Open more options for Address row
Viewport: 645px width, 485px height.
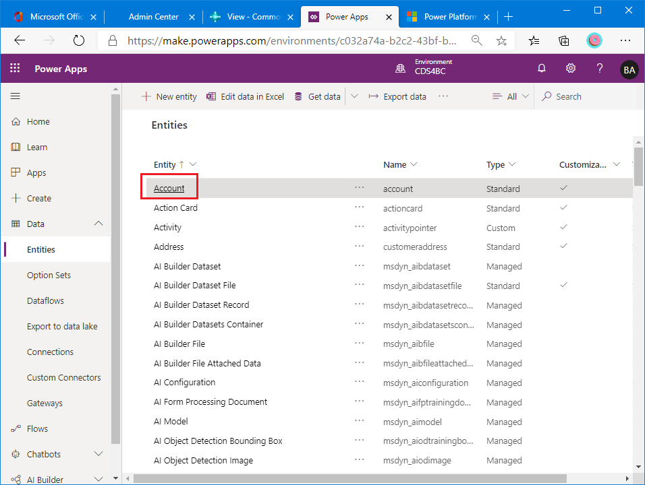pos(360,247)
